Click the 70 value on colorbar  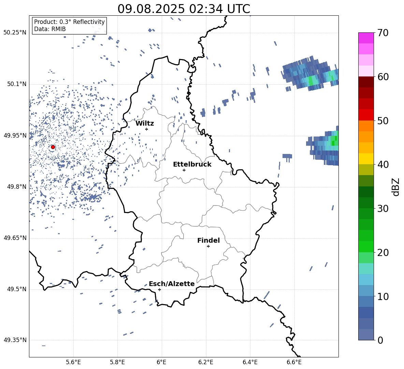click(x=383, y=33)
